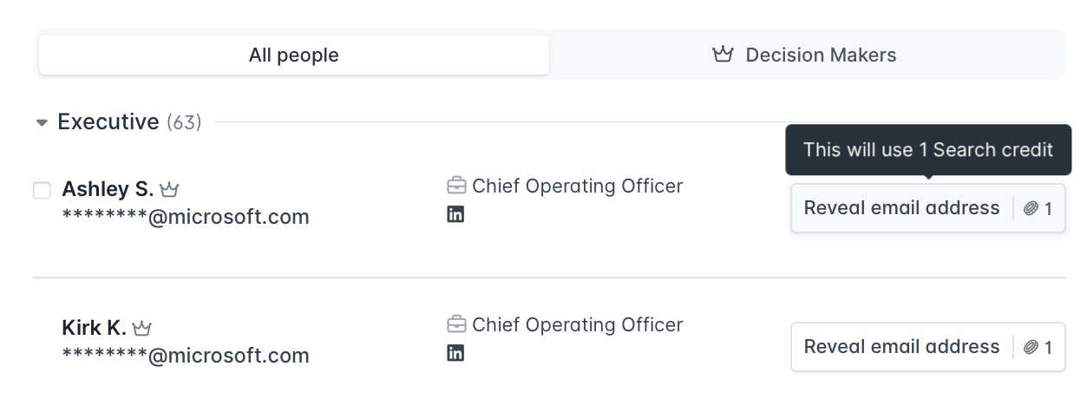This screenshot has width=1087, height=399.
Task: Click the credit icon on Ashley's reveal button
Action: pyautogui.click(x=1031, y=208)
